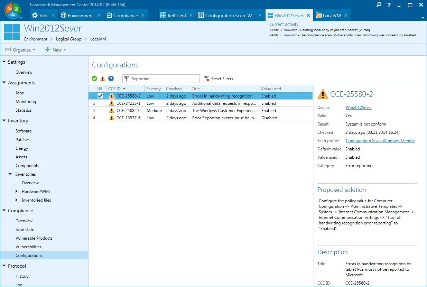Open the baramundi application logo menu
Screen dimensions: 427x287
coord(13,10)
